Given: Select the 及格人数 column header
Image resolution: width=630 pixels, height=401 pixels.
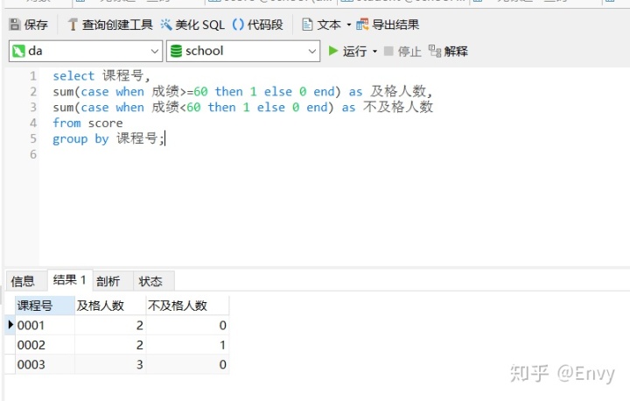Looking at the screenshot, I should click(x=110, y=306).
